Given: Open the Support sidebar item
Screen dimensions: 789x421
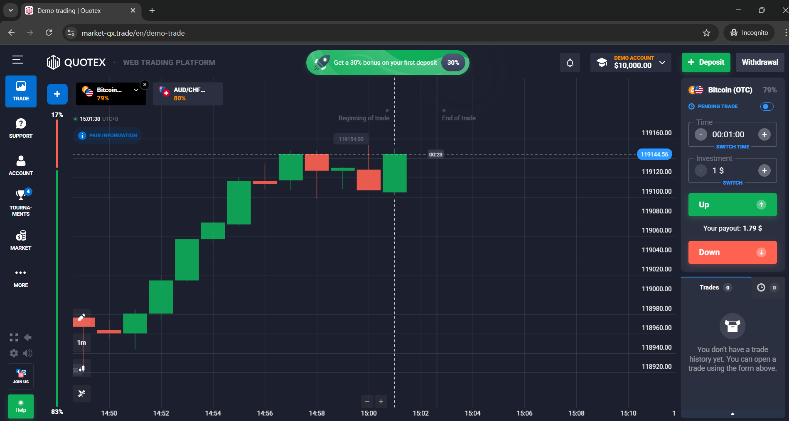Looking at the screenshot, I should [x=21, y=128].
